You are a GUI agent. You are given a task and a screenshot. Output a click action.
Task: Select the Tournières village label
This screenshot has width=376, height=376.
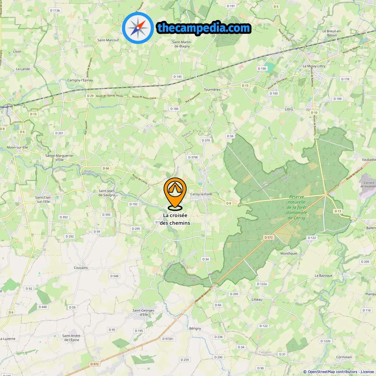212,90
